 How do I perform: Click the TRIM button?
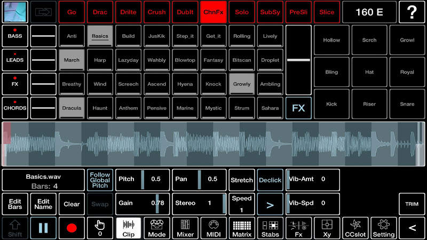click(x=412, y=204)
